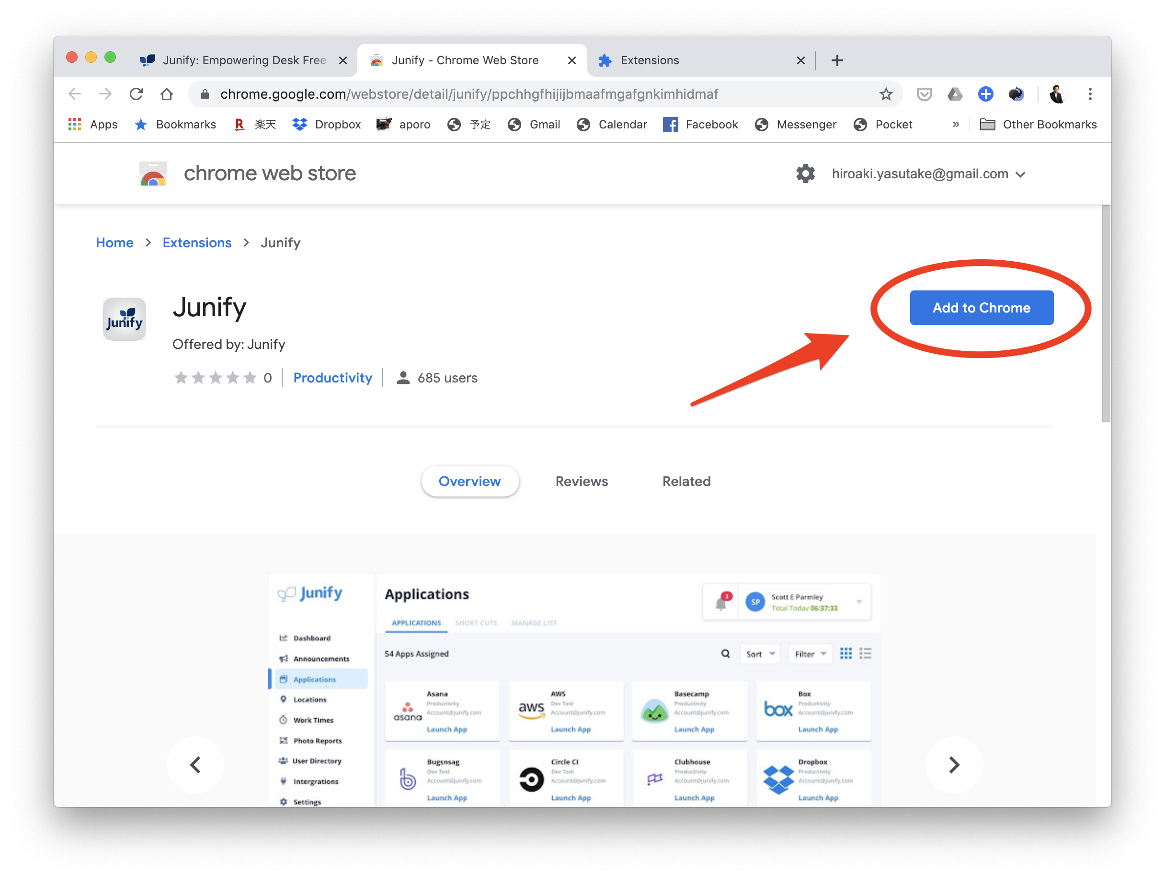
Task: Click the Google Drive extension icon
Action: 954,94
